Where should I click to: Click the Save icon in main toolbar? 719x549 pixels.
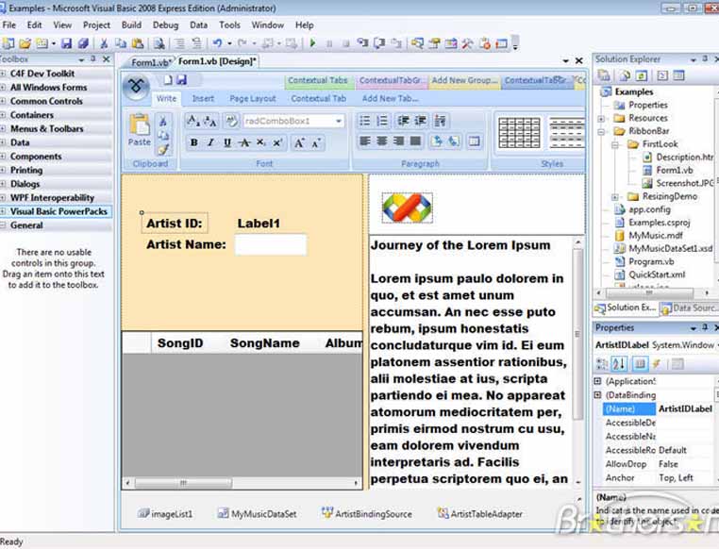pos(67,43)
